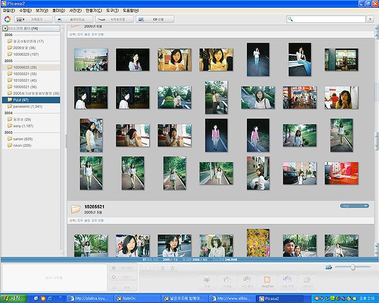
Task: Click the Order Prints icon button in bottom bar
Action: (x=287, y=282)
